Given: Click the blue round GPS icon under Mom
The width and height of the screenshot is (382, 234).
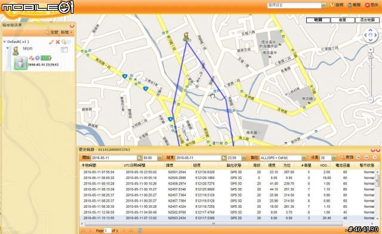Looking at the screenshot, I should 37,58.
